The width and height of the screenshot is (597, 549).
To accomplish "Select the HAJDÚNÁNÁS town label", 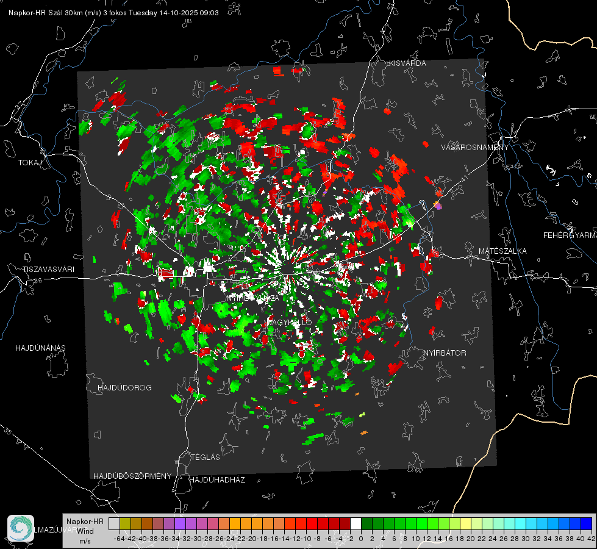I will coord(40,348).
